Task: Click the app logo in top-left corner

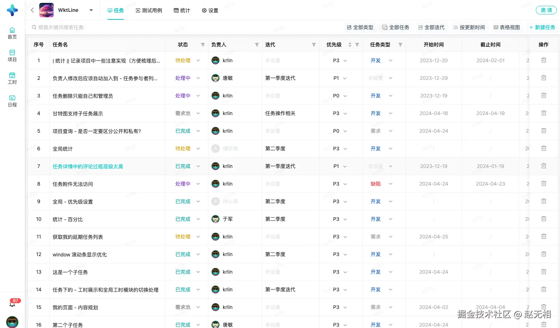Action: click(x=12, y=10)
